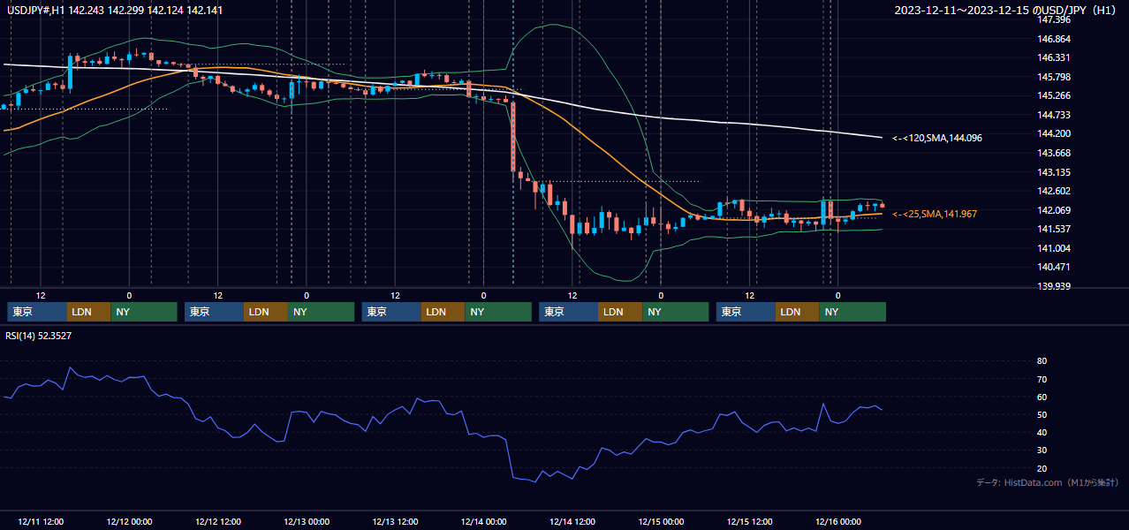Select the 25 SMA label reading 141.967
This screenshot has height=530, width=1129.
coord(936,214)
